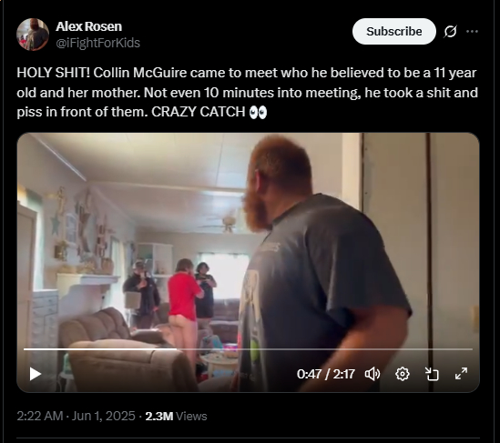The width and height of the screenshot is (500, 443).
Task: Click the video time counter 0:47 / 2:17
Action: pos(325,374)
